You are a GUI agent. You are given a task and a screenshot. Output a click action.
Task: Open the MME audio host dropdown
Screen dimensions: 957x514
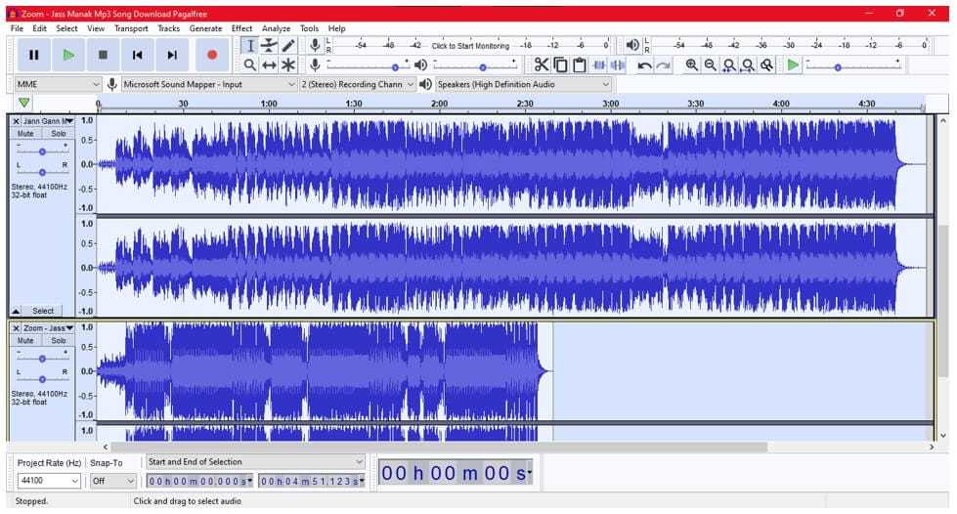point(58,84)
